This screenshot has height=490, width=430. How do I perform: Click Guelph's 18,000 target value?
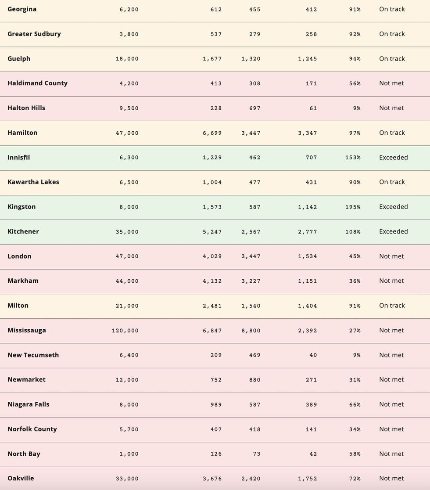(x=127, y=59)
